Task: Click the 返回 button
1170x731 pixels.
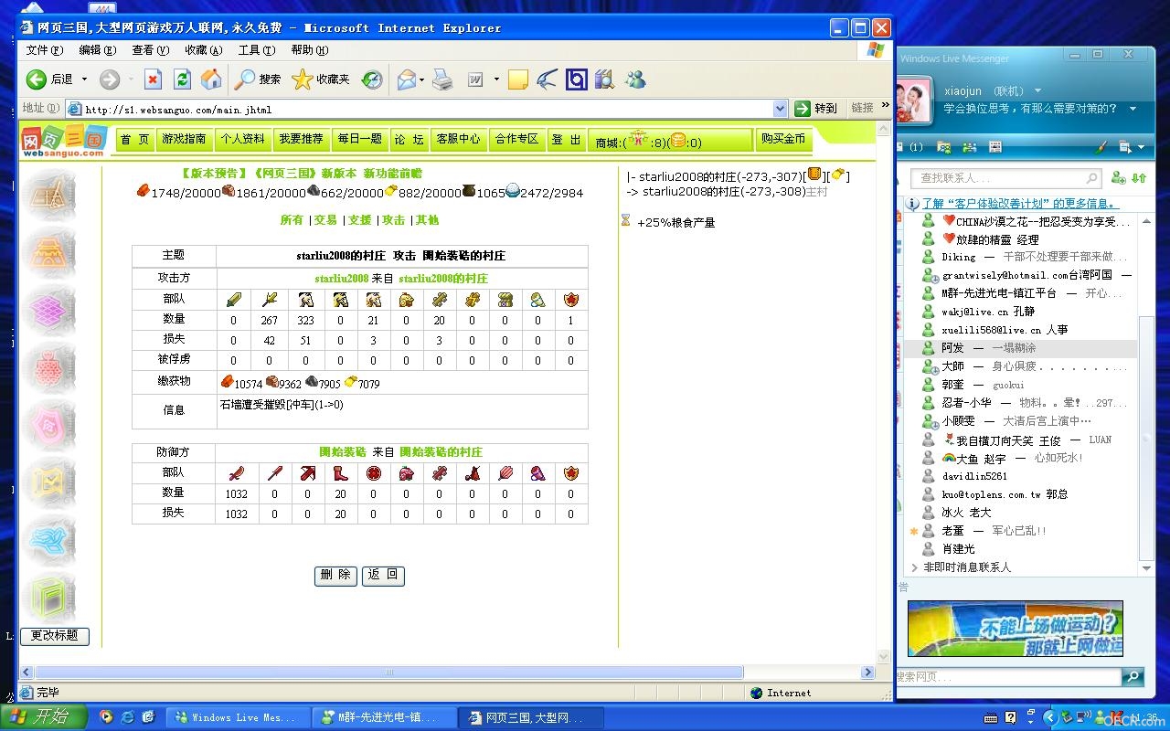Action: [x=383, y=576]
